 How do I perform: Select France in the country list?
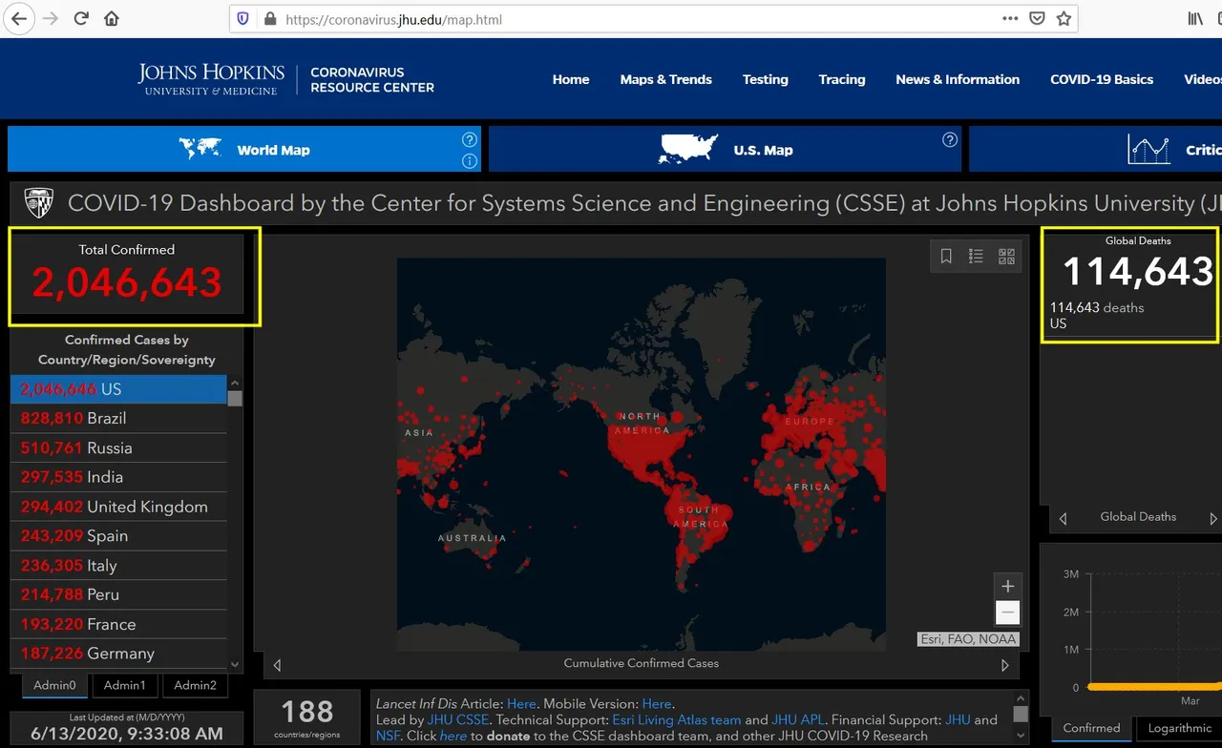118,624
